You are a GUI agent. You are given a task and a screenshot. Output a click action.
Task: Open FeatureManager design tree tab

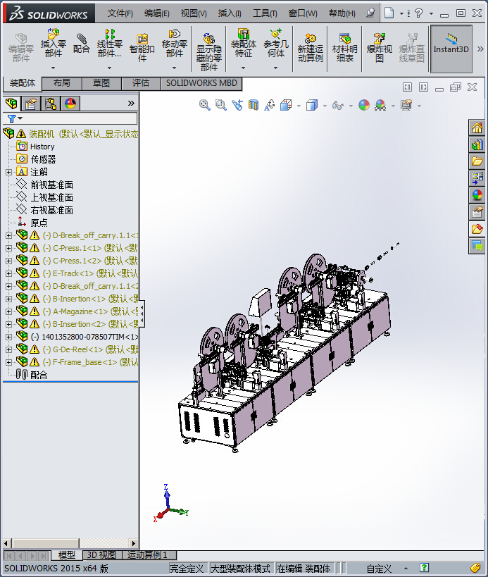click(x=11, y=104)
